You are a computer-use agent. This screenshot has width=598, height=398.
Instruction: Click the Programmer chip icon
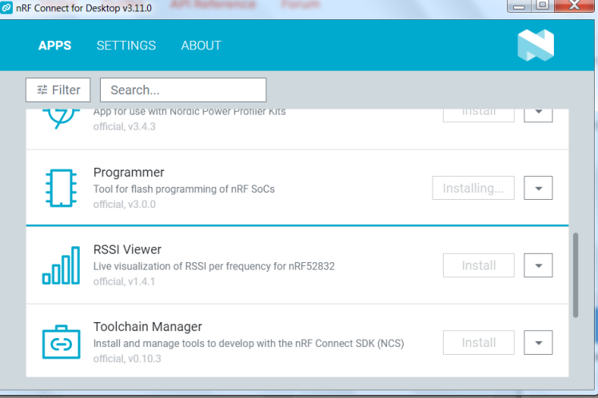click(x=61, y=188)
